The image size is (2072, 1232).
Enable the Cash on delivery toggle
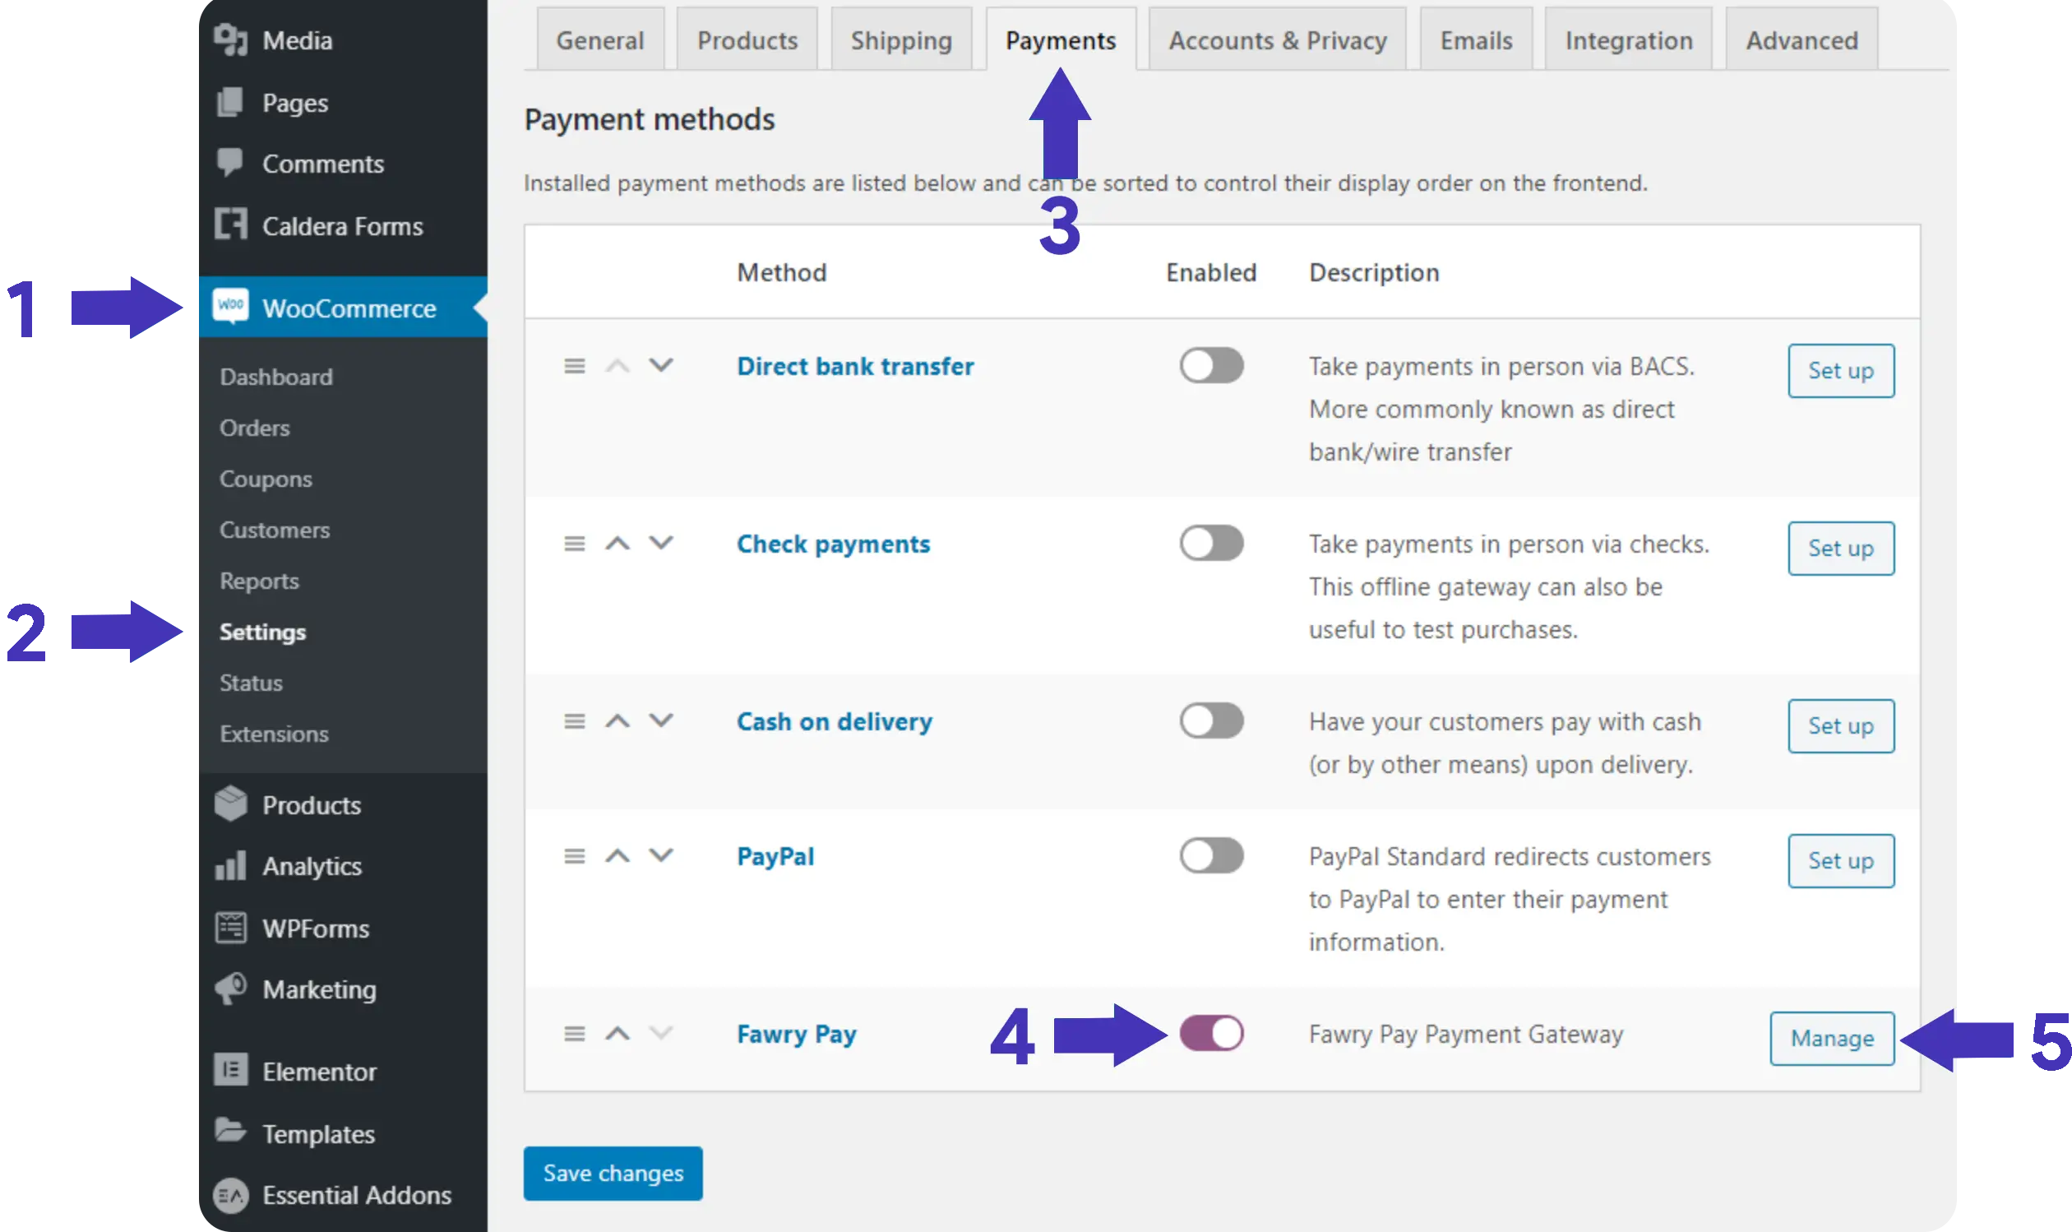pos(1211,720)
